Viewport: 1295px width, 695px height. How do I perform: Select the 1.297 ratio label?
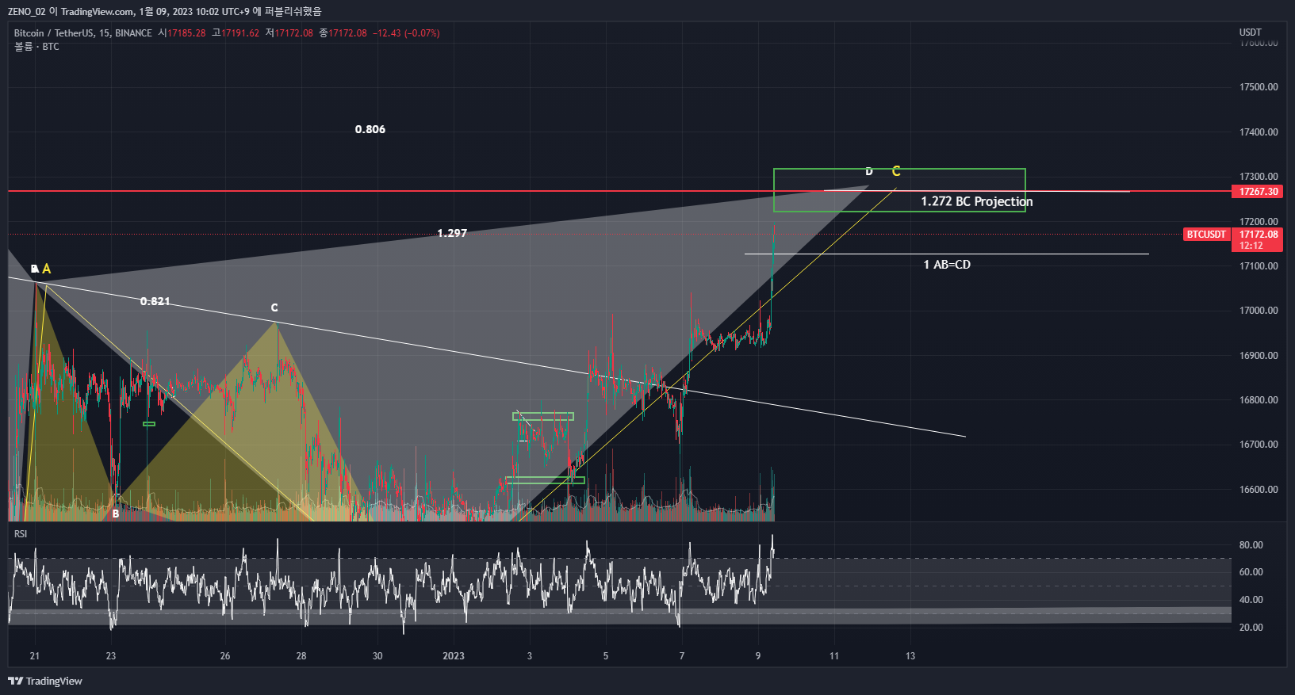tap(452, 233)
